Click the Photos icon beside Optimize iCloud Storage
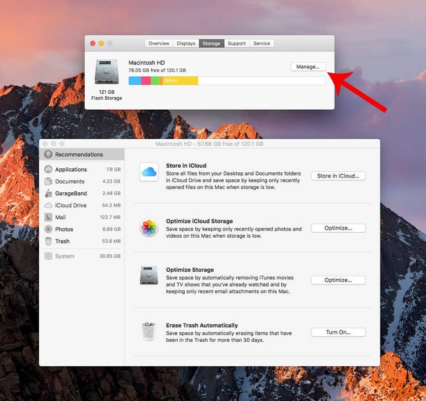The height and width of the screenshot is (401, 426). pos(149,228)
